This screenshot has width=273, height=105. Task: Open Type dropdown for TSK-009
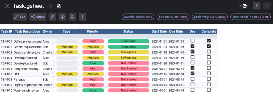coord(67,85)
